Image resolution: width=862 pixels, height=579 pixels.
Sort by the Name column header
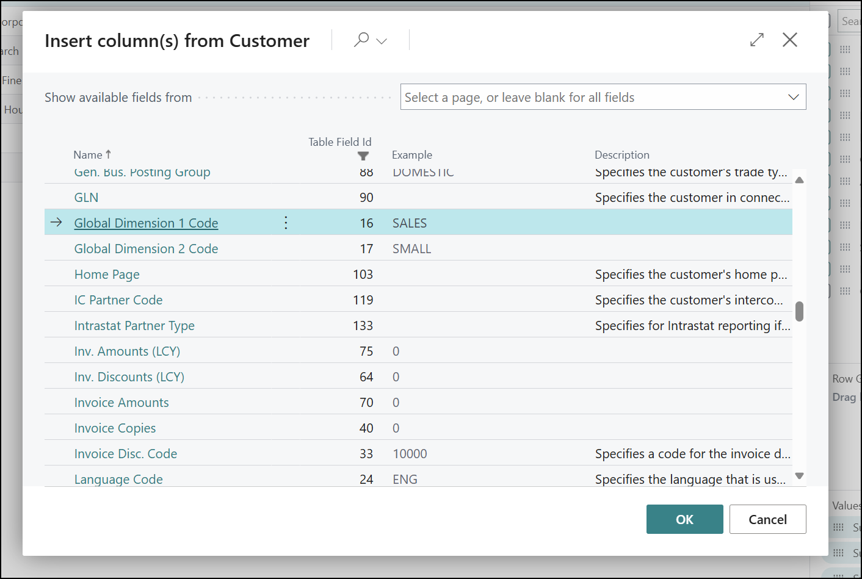[x=92, y=155]
